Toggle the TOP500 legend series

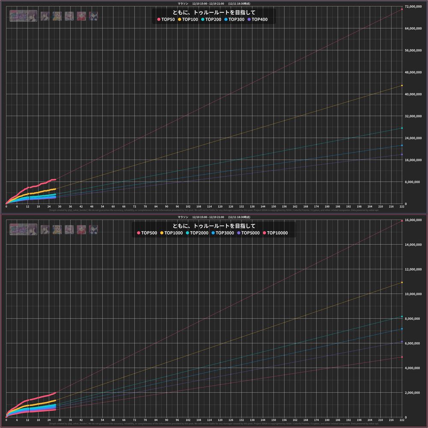pos(147,233)
